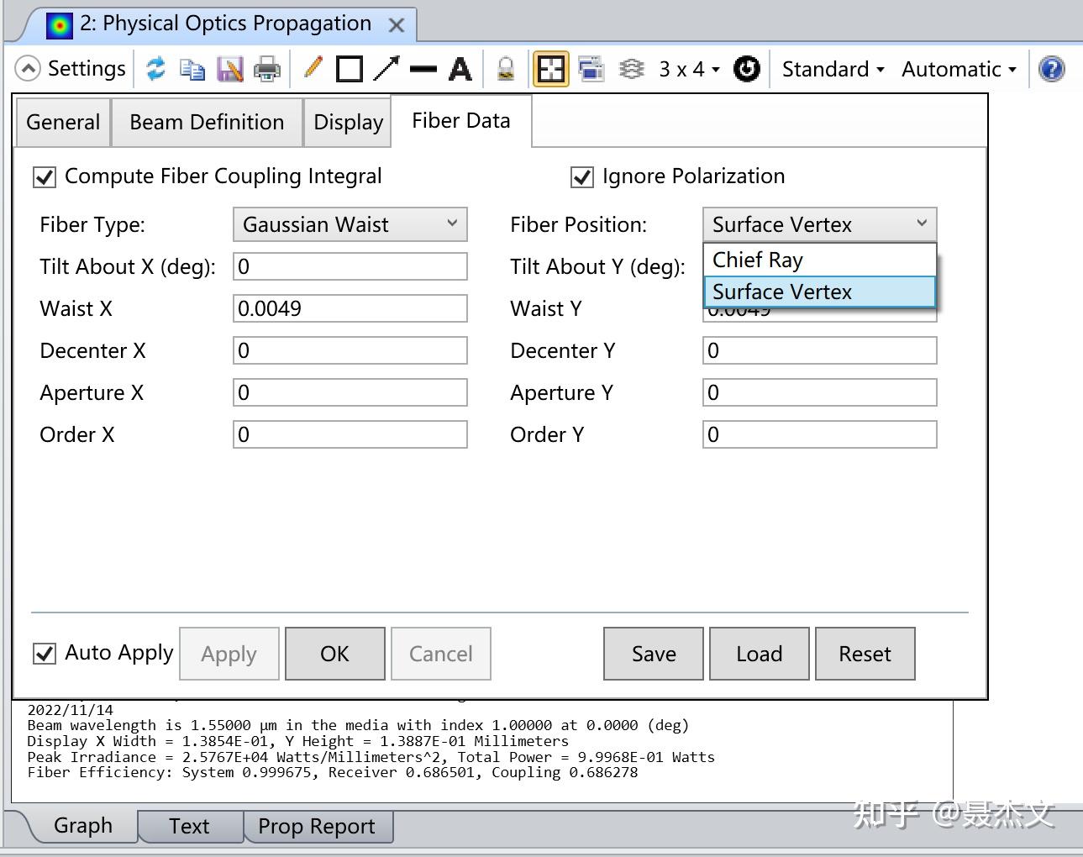Open help with the question mark icon
Screen dimensions: 1083x857
coord(1051,69)
